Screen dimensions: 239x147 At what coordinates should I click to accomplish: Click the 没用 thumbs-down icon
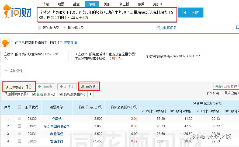pyautogui.click(x=228, y=93)
